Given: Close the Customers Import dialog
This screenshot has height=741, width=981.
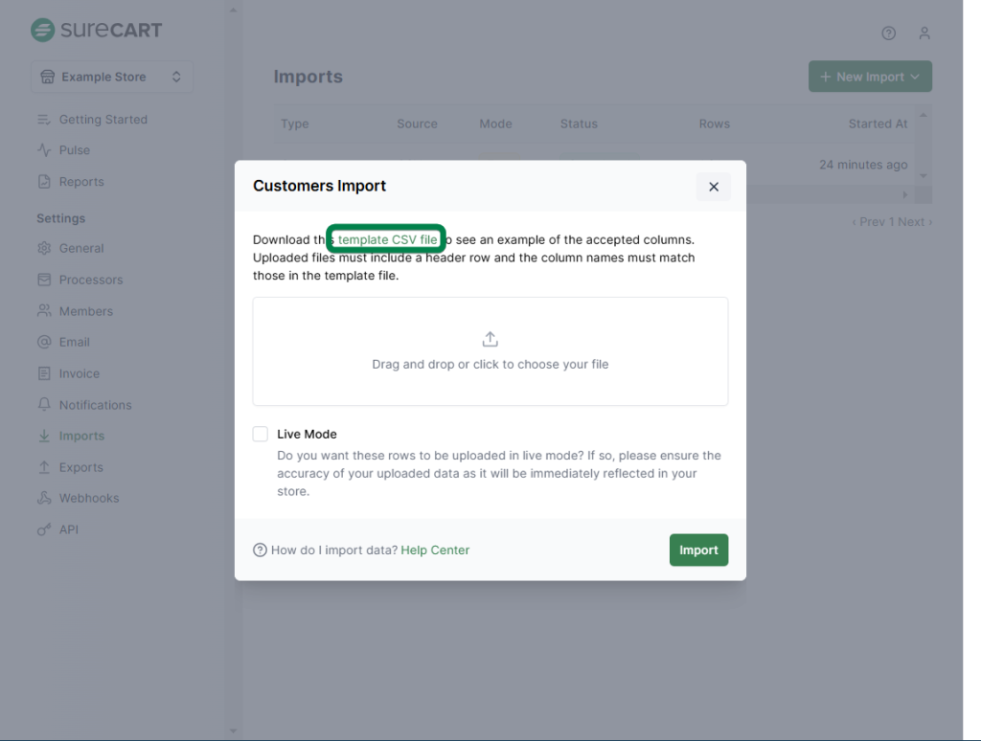Looking at the screenshot, I should pyautogui.click(x=713, y=187).
